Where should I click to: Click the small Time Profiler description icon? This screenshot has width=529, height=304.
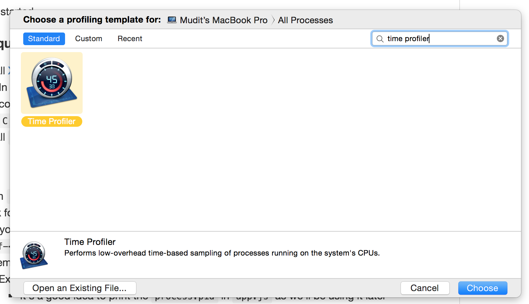pos(34,255)
